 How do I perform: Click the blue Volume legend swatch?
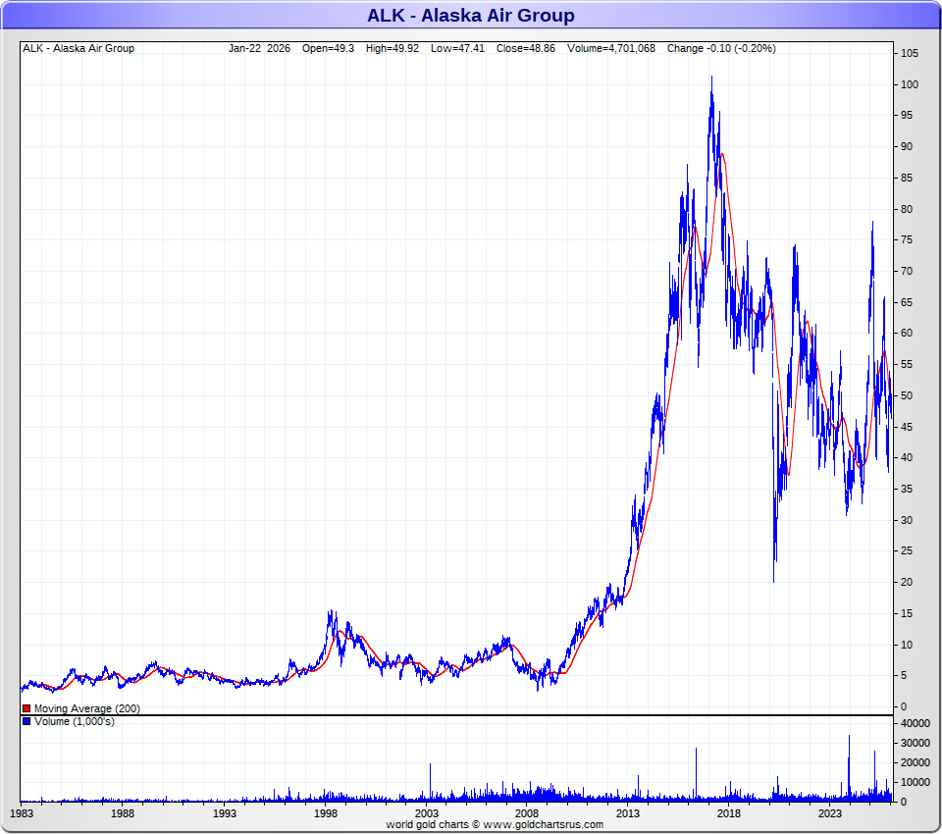pos(26,721)
